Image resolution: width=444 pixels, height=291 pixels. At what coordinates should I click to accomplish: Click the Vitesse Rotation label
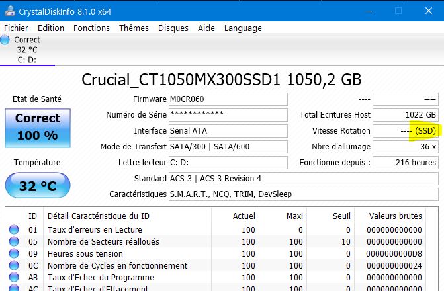341,131
